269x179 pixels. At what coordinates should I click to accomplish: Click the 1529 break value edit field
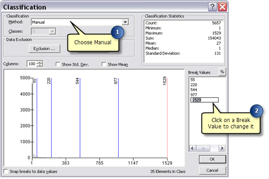205,100
